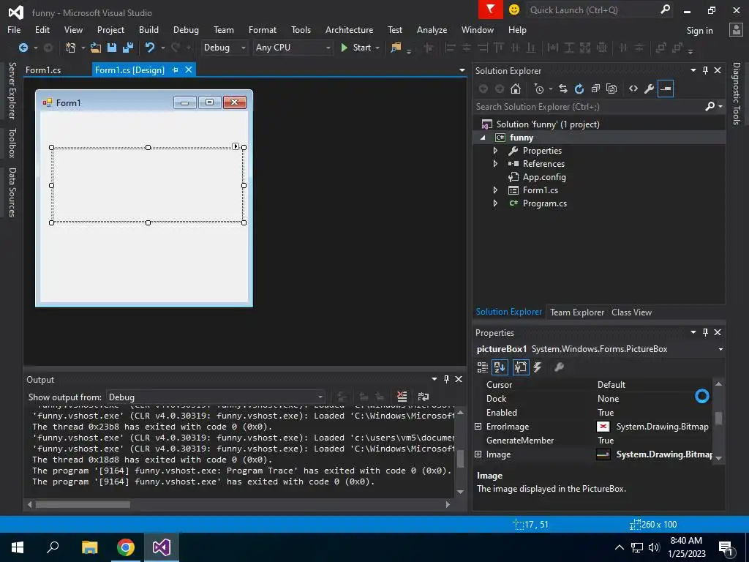Viewport: 749px width, 562px height.
Task: Open the pictureBox1 object selector dropdown
Action: 720,349
